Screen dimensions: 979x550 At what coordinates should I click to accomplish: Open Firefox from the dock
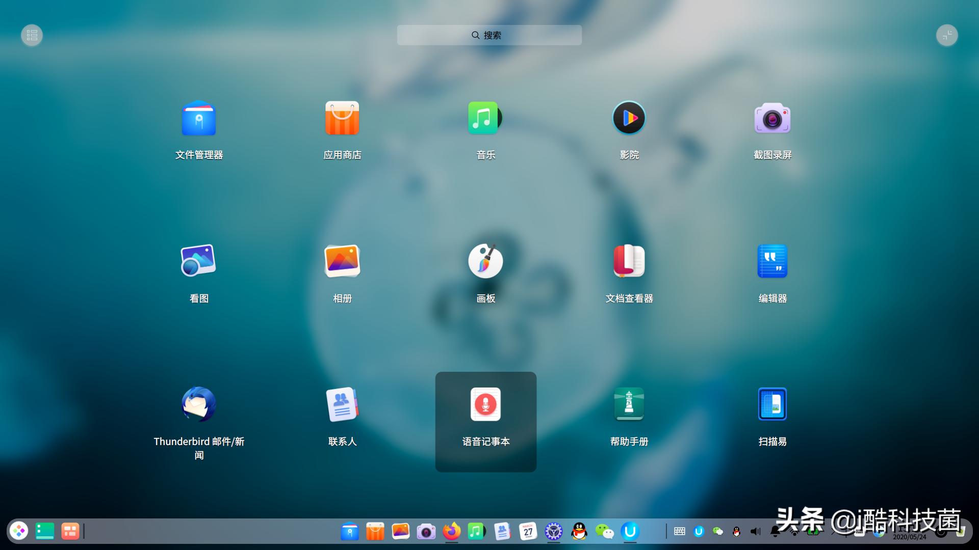(451, 531)
